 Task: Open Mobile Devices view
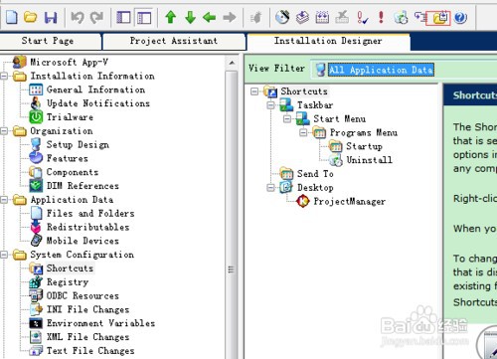[x=83, y=241]
